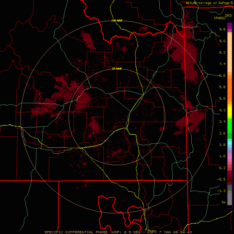Click the 9.8 legend value
The width and height of the screenshot is (234, 234).
coord(222,29)
